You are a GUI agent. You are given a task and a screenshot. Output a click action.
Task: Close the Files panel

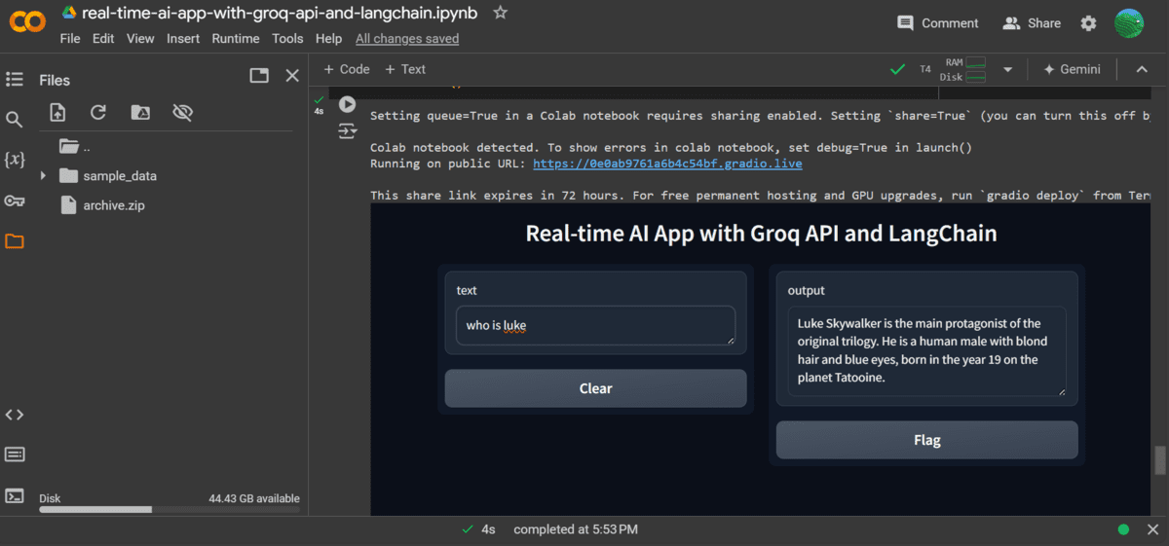point(292,75)
